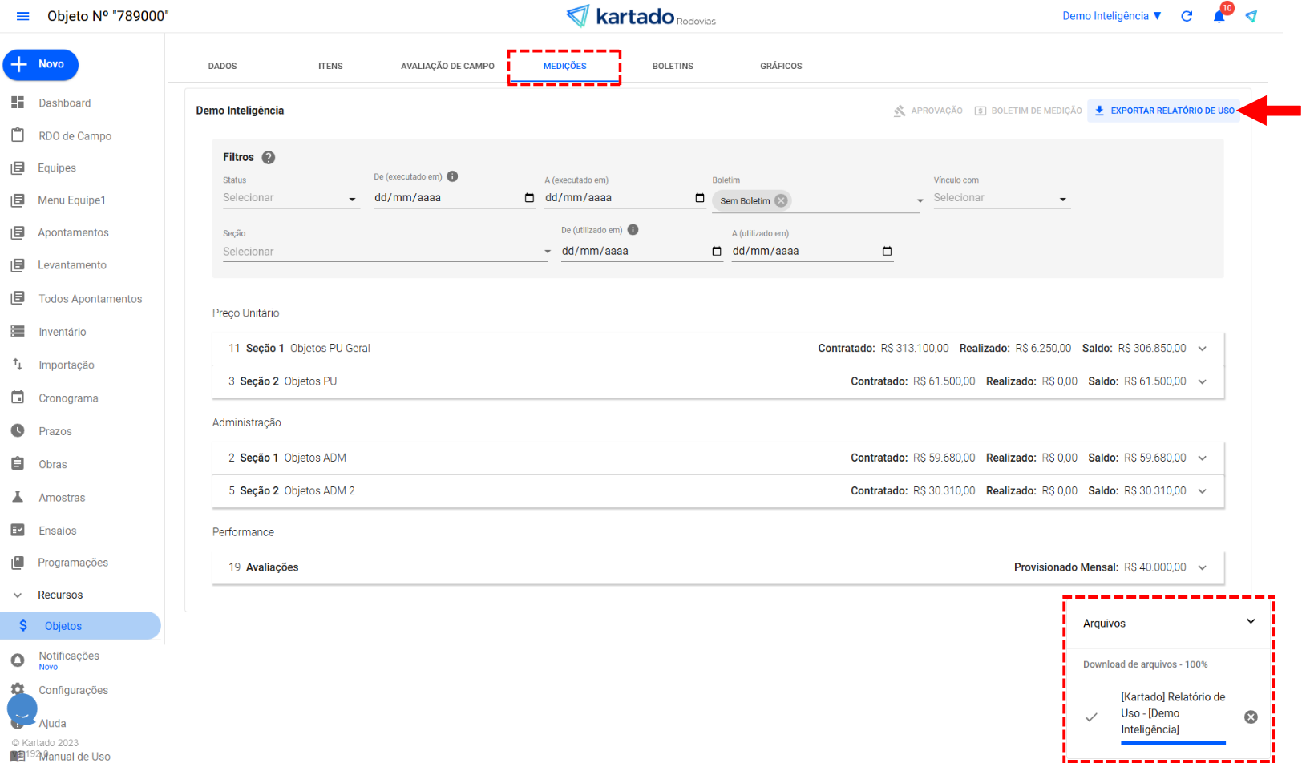Screen dimensions: 1306x771
Task: Click the Novo button
Action: pos(41,65)
